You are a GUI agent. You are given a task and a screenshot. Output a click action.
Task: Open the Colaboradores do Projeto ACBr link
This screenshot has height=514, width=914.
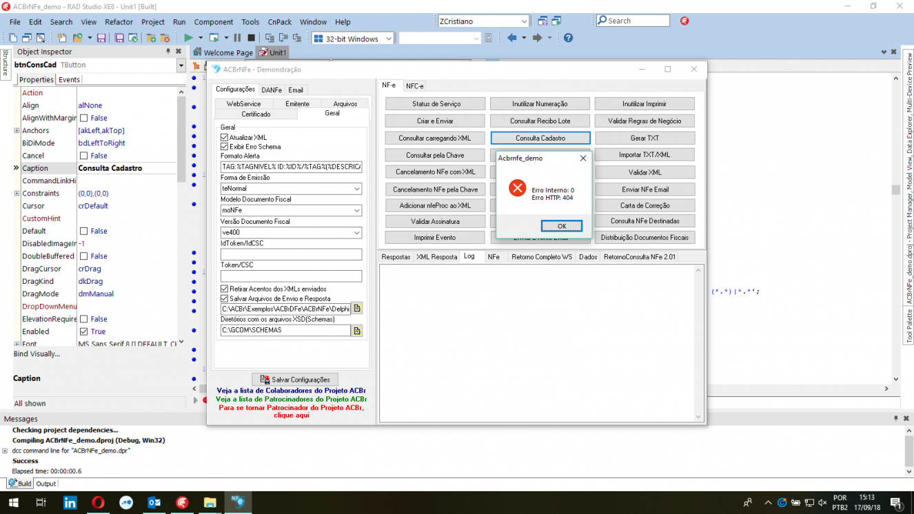point(292,391)
